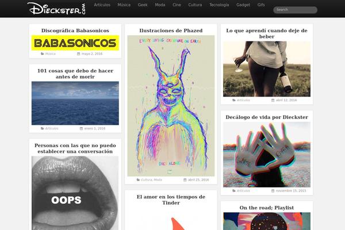The image size is (345, 230).
Task: Select the Moda menu item
Action: pyautogui.click(x=160, y=5)
